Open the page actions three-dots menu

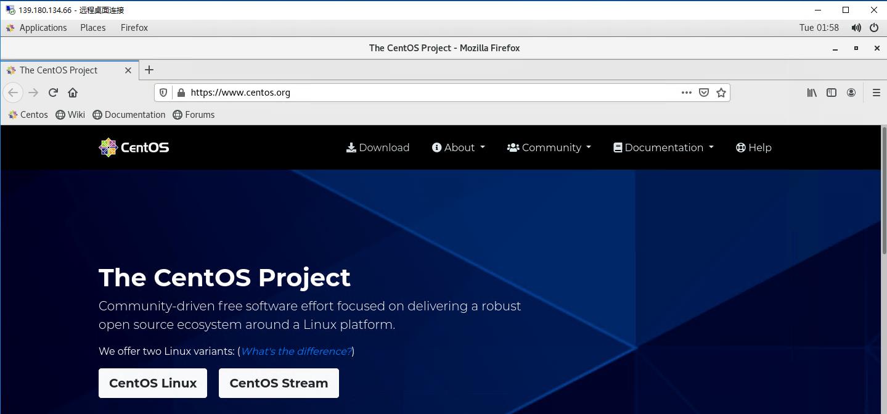[686, 93]
